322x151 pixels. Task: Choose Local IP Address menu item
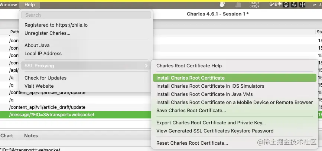43,53
